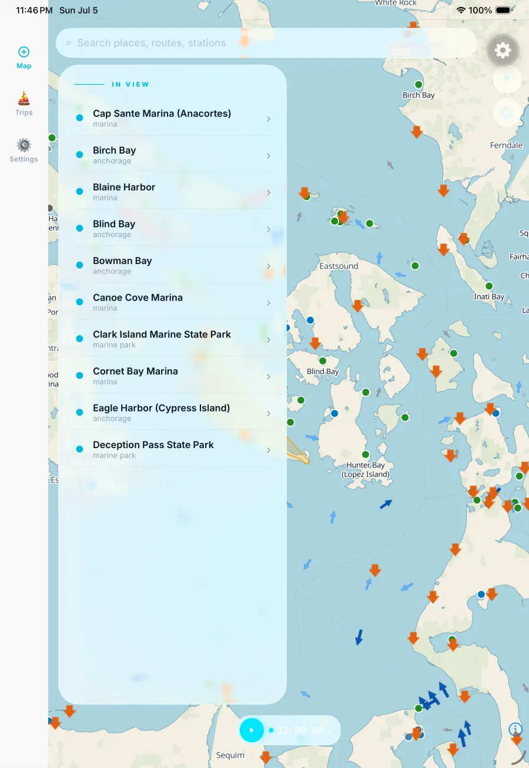Check the Wi-Fi status icon
The width and height of the screenshot is (529, 768).
[x=461, y=10]
